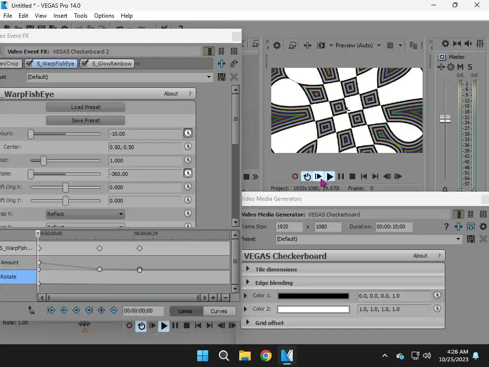Open Master Bus audio properties gear
The width and height of the screenshot is (489, 367).
click(x=446, y=43)
